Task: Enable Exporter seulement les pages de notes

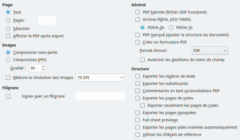Action: 142,105
